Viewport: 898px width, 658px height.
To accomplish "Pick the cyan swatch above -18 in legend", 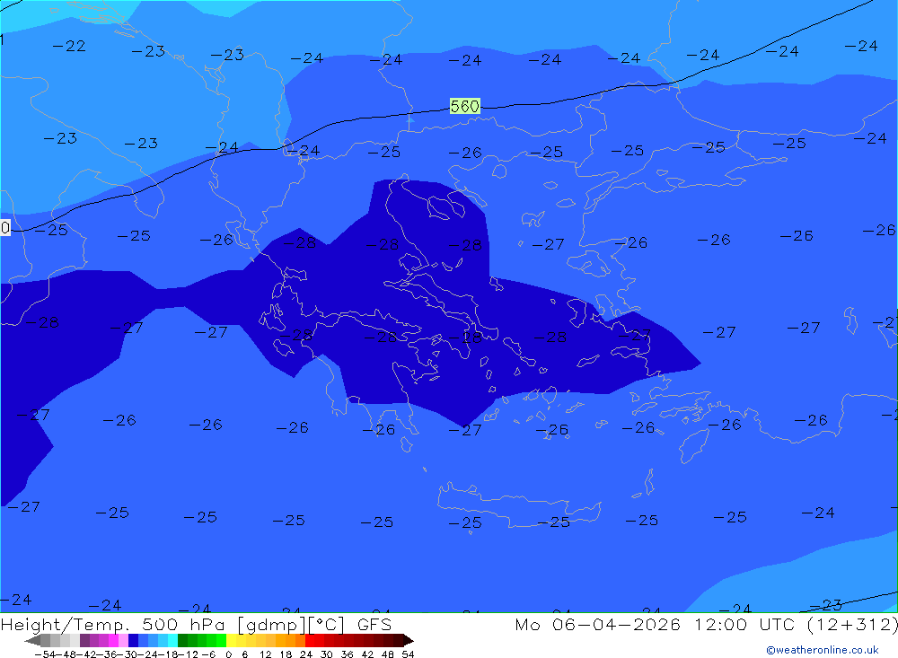I will (172, 641).
